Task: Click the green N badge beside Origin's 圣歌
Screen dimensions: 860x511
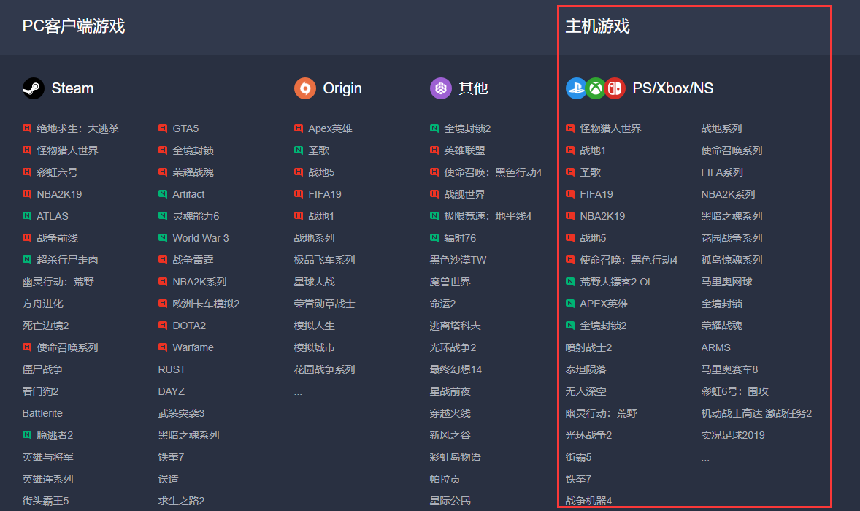Action: click(x=299, y=150)
